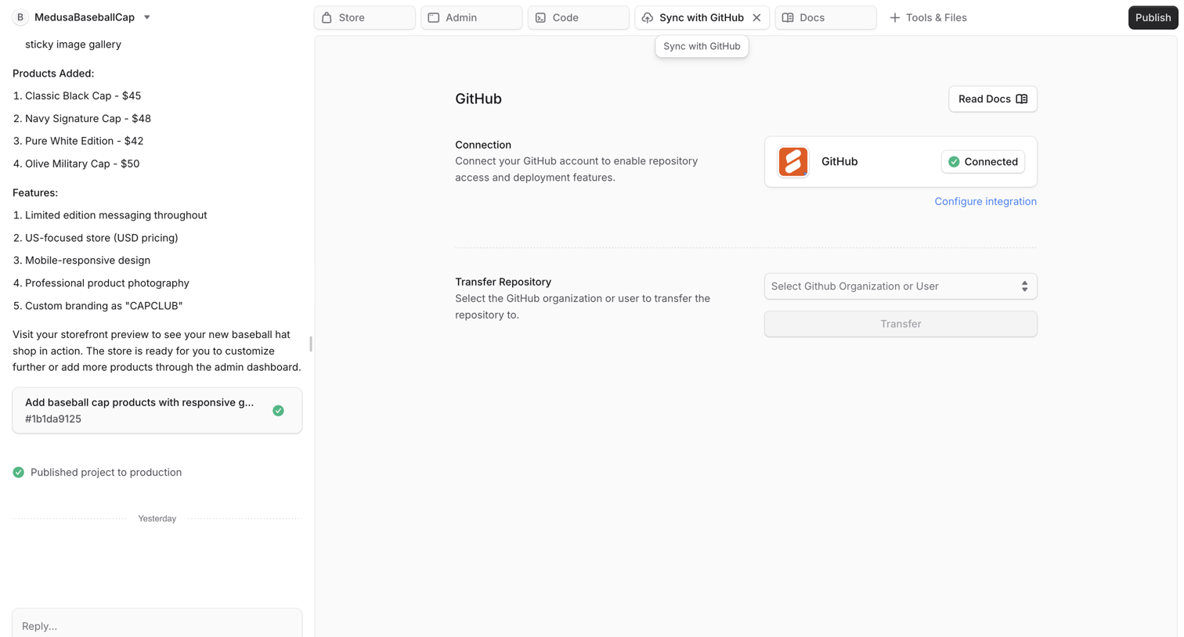
Task: Open commit card Add baseball cap products
Action: click(x=157, y=410)
